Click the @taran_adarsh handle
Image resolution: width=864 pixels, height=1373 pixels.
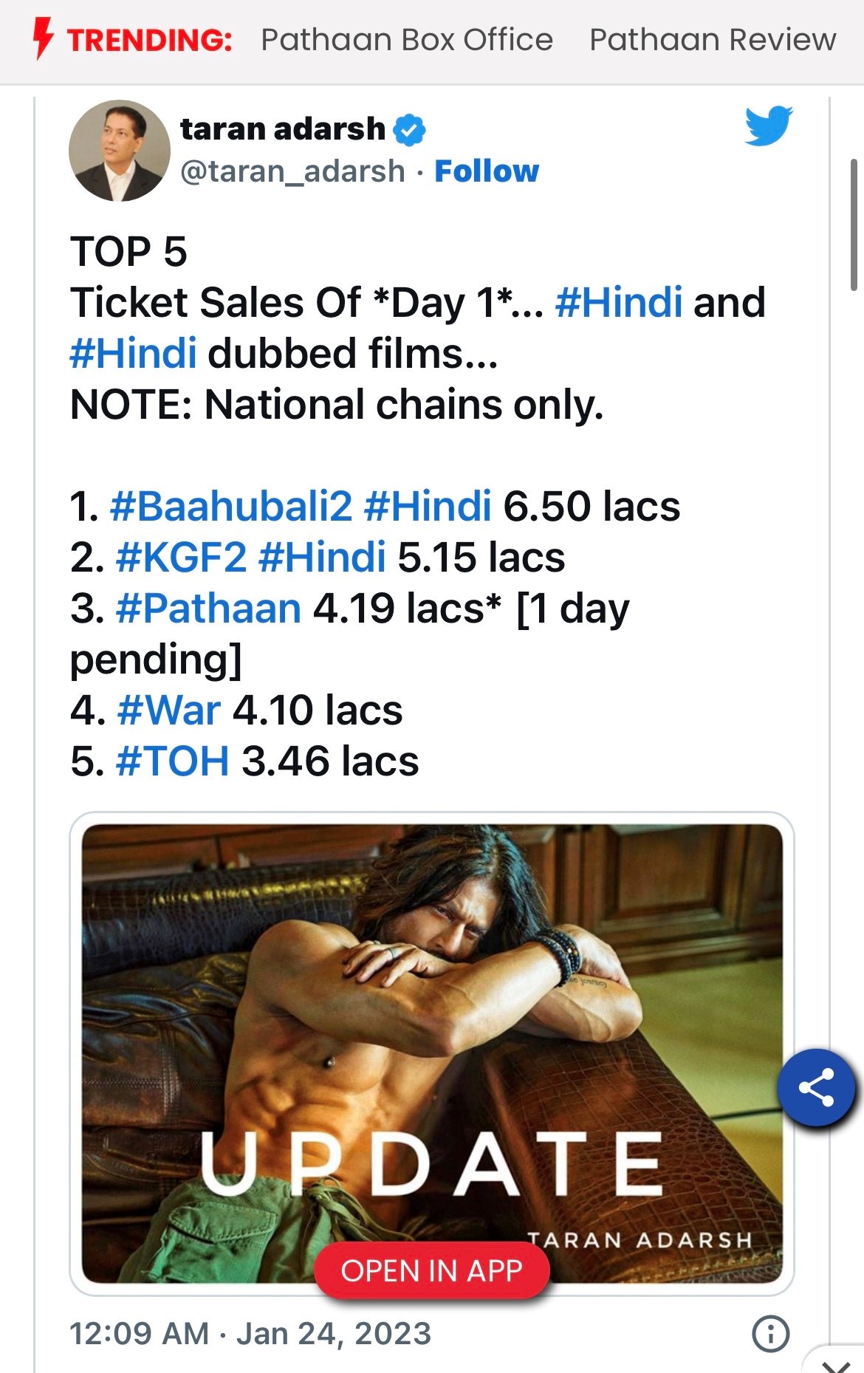[292, 171]
